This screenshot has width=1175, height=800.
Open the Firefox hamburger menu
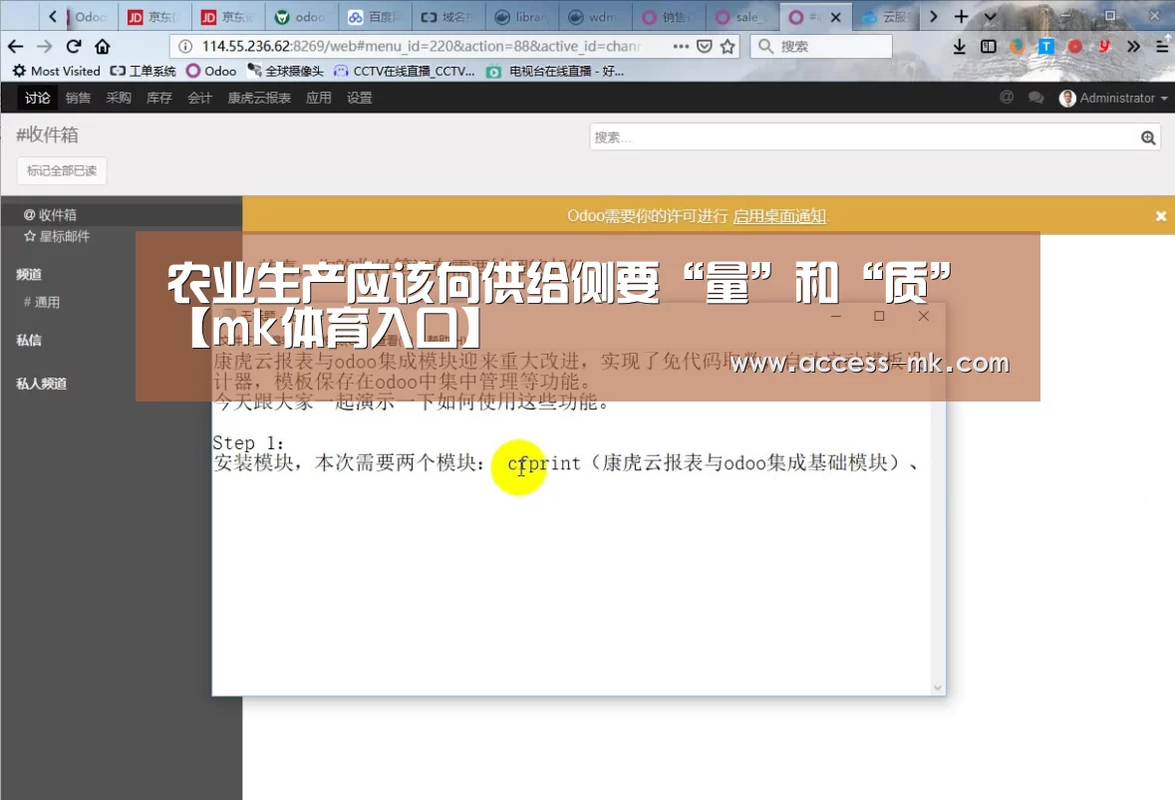[x=1161, y=47]
